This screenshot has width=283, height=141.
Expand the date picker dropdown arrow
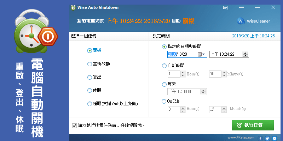click(204, 54)
